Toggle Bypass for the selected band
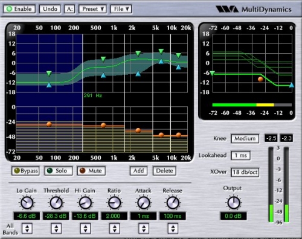 click(x=25, y=171)
